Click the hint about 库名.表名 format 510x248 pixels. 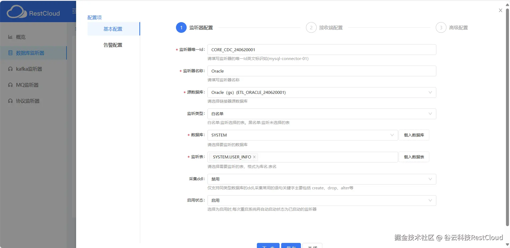[x=242, y=167]
